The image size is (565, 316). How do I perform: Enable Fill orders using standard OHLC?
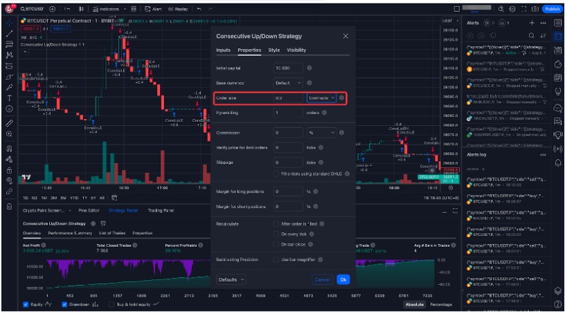click(276, 174)
